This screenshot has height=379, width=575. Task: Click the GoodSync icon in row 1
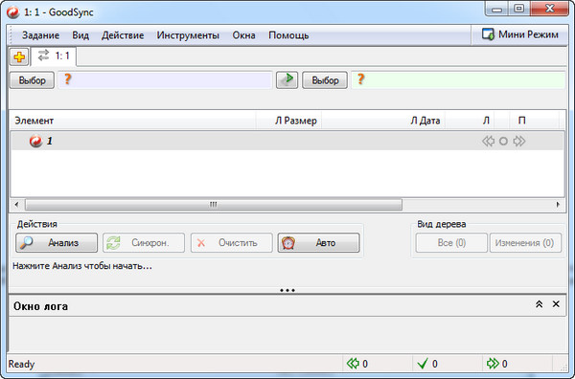(36, 141)
